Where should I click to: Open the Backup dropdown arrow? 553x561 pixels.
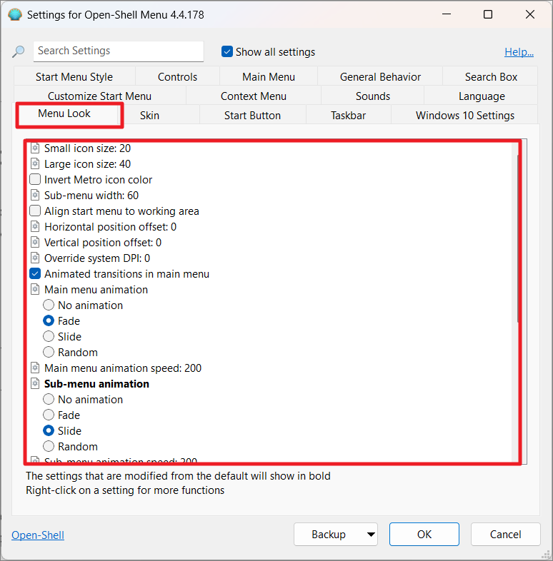click(x=371, y=534)
